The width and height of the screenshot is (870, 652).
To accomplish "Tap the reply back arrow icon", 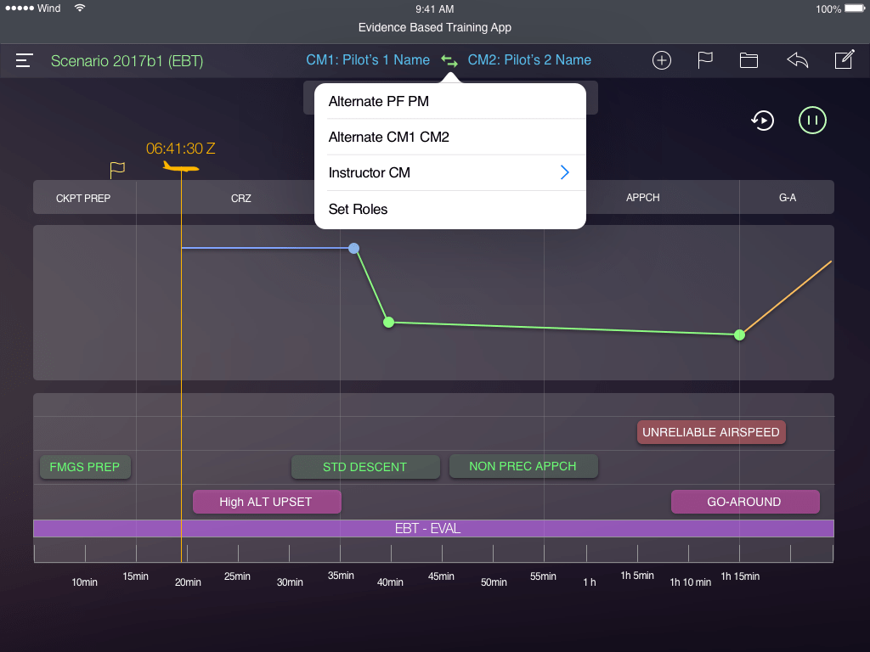I will point(797,60).
